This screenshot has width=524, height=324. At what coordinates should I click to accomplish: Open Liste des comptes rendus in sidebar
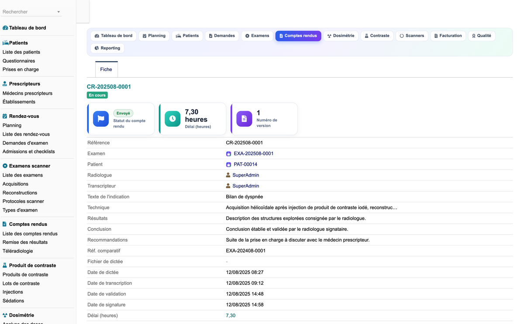(x=30, y=233)
